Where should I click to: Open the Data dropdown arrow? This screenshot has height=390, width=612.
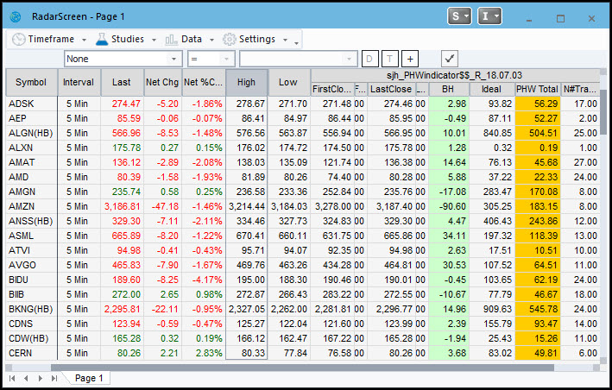coord(211,40)
